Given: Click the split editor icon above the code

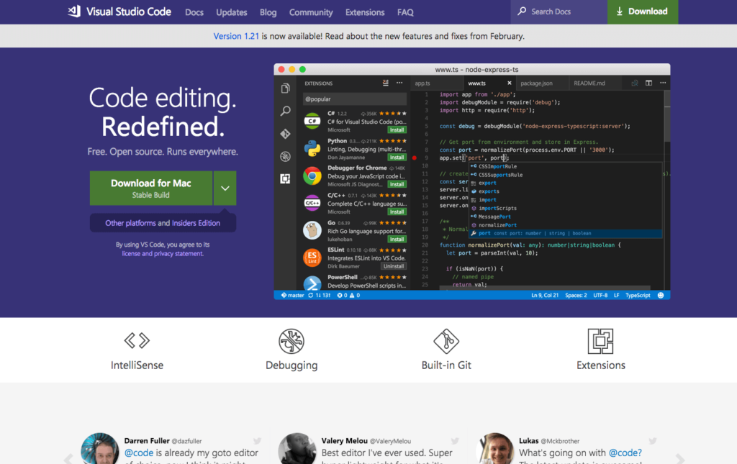Looking at the screenshot, I should click(x=647, y=83).
